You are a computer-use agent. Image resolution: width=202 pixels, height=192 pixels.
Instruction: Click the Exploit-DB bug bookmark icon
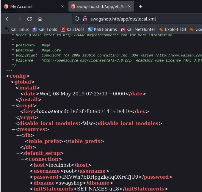click(x=161, y=30)
